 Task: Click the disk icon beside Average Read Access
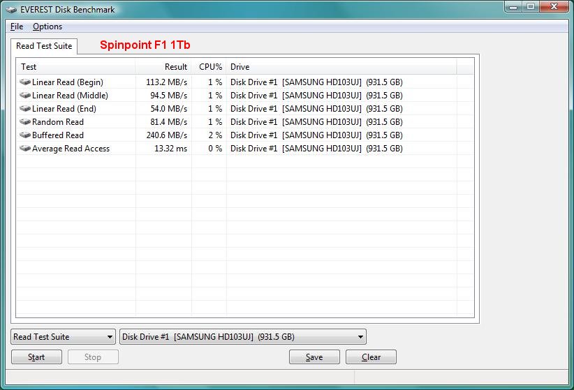[x=26, y=149]
